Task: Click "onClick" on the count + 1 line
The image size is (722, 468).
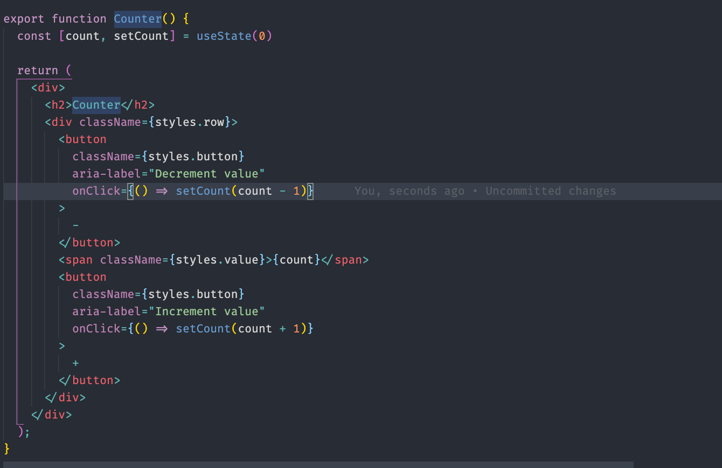Action: (96, 329)
